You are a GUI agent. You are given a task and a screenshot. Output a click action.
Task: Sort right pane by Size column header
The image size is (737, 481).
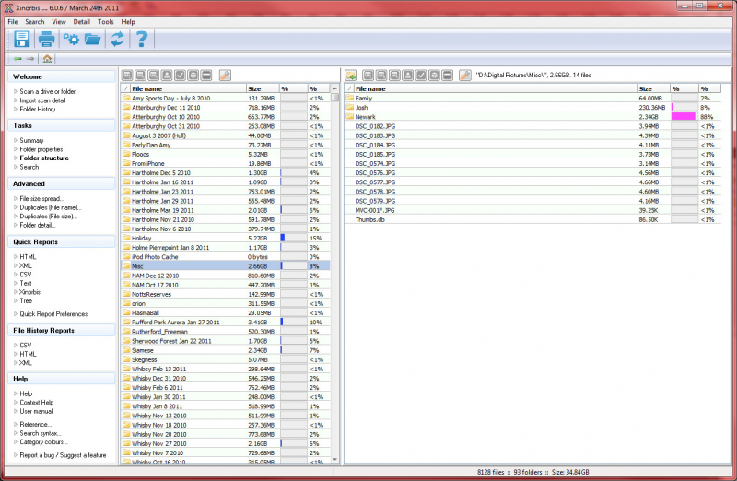653,88
